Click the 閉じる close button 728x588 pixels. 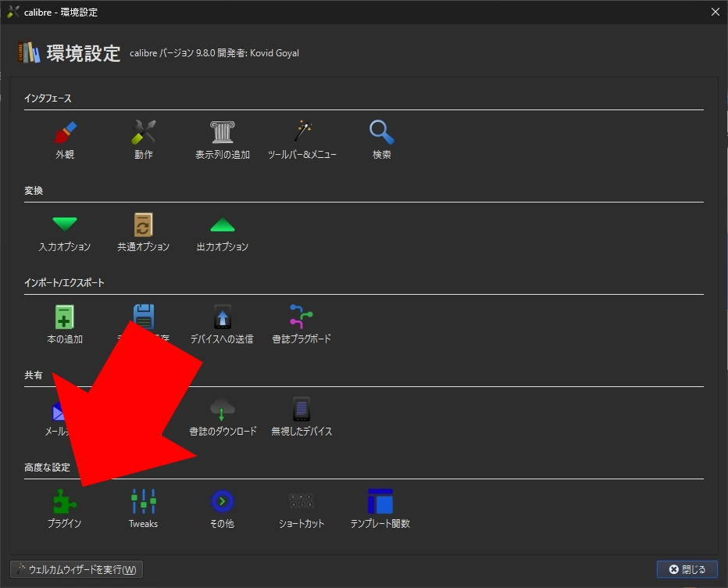(687, 569)
